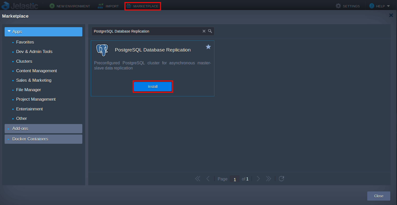Expand the Add-ons section

43,129
